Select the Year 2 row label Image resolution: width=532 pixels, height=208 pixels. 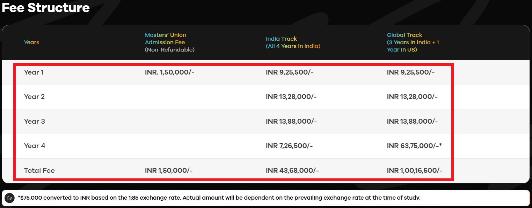click(34, 97)
